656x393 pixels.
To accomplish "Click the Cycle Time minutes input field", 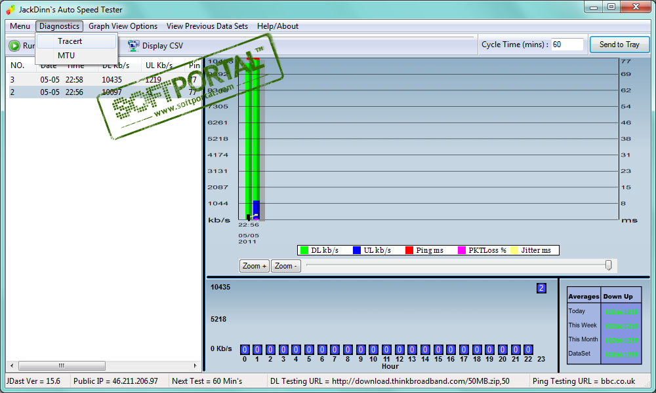I will tap(567, 45).
